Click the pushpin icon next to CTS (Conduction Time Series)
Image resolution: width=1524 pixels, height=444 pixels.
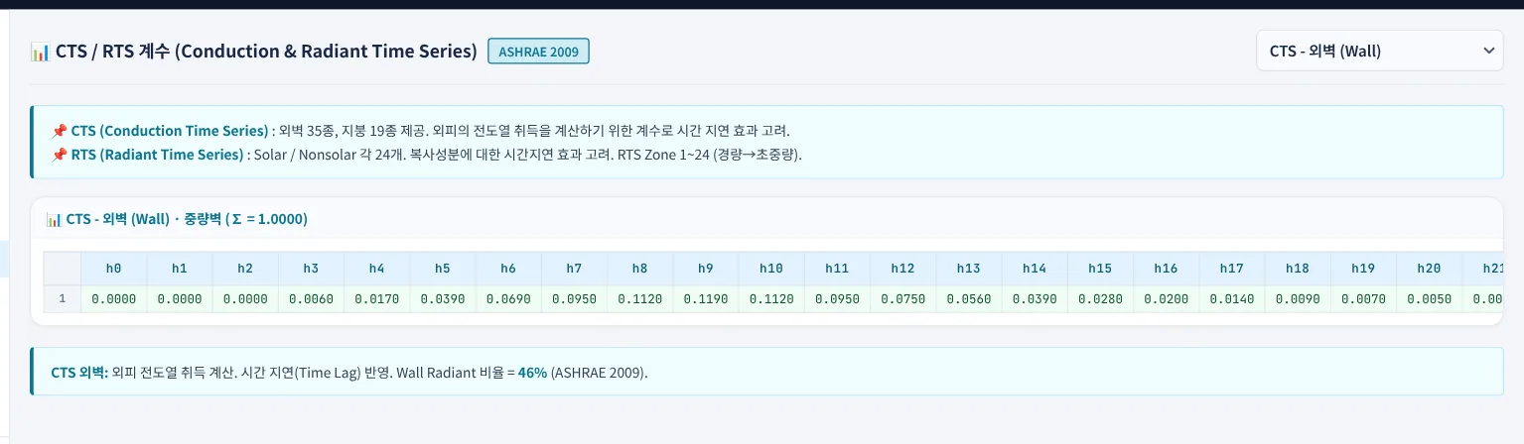click(60, 131)
